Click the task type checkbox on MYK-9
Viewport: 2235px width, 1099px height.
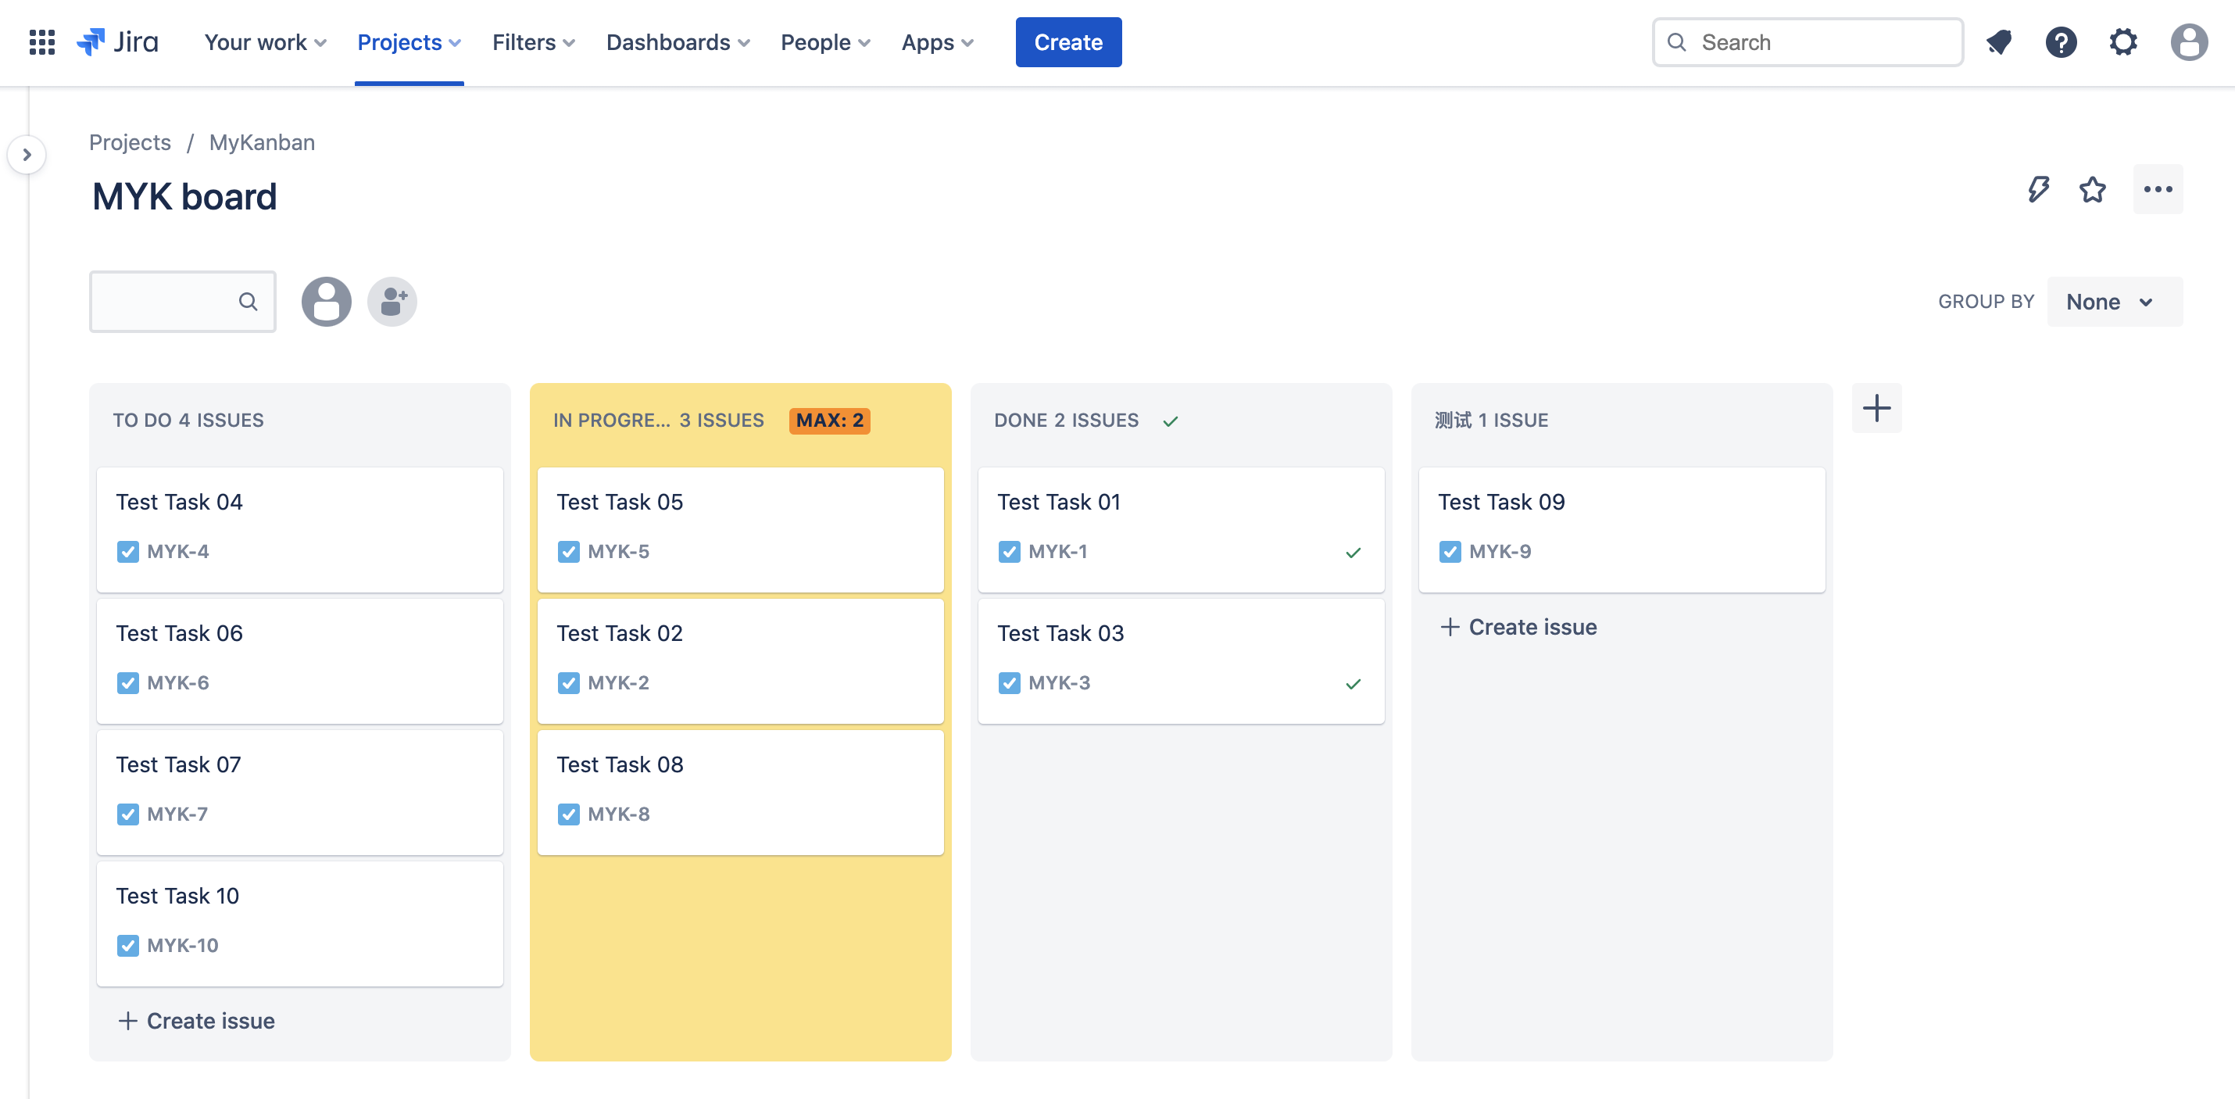coord(1450,551)
